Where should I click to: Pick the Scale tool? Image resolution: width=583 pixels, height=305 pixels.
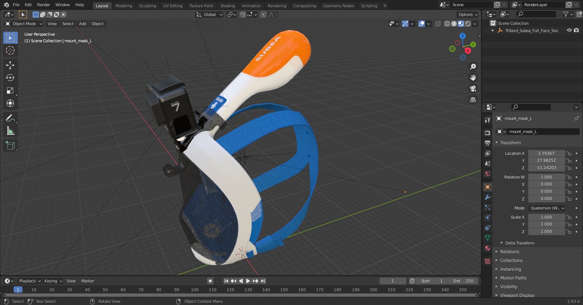coord(10,90)
